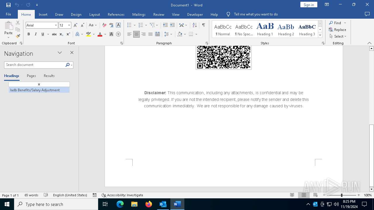Toggle Show/Hide paragraph marks
374x210 pixels.
click(204, 25)
